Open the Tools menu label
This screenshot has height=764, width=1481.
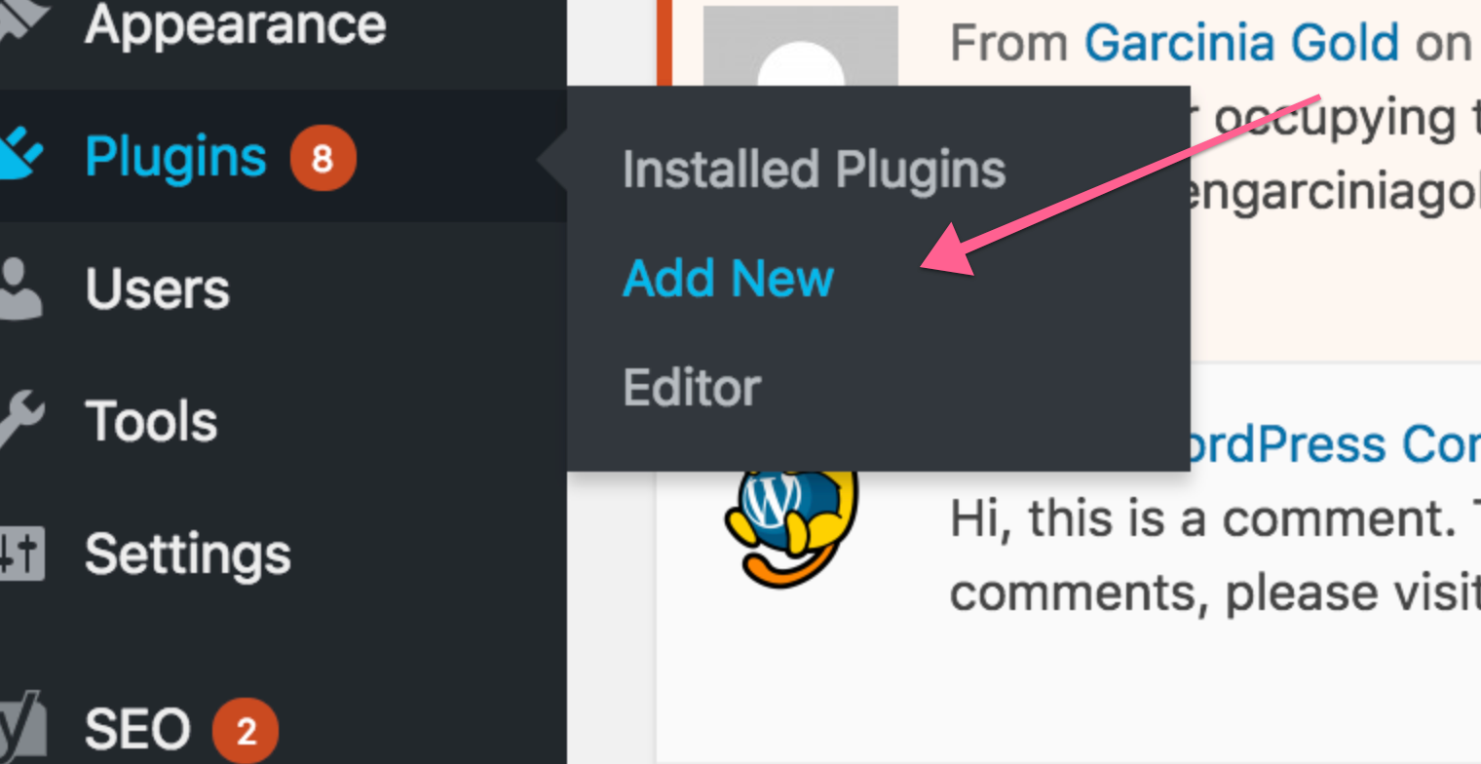tap(151, 421)
